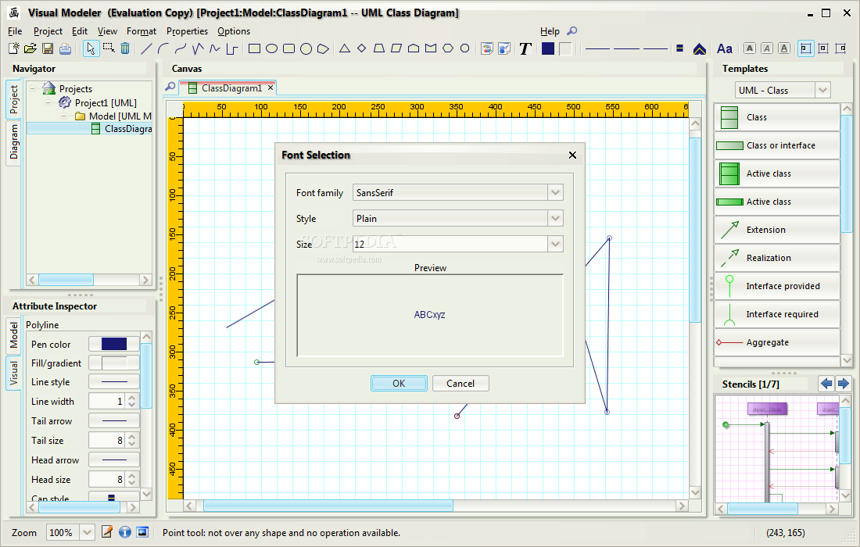Select the Aggregate template
Image resolution: width=860 pixels, height=547 pixels.
click(776, 342)
